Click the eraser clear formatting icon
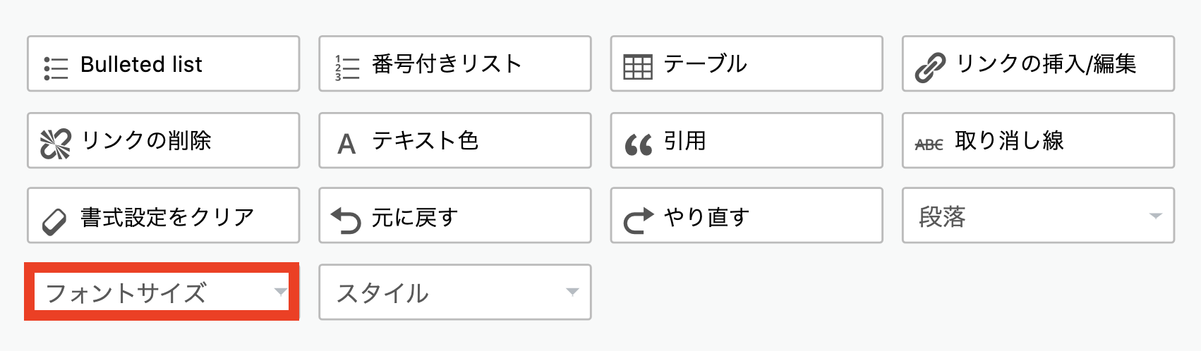This screenshot has height=351, width=1201. [54, 221]
